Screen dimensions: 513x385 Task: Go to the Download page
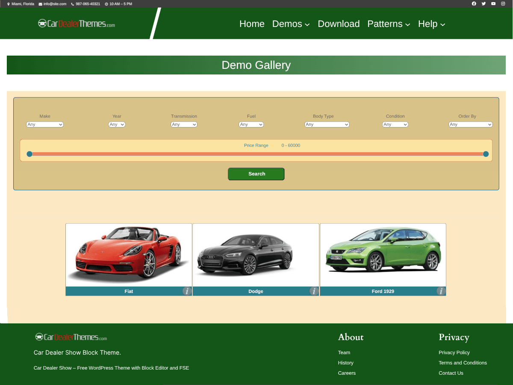[x=339, y=24]
